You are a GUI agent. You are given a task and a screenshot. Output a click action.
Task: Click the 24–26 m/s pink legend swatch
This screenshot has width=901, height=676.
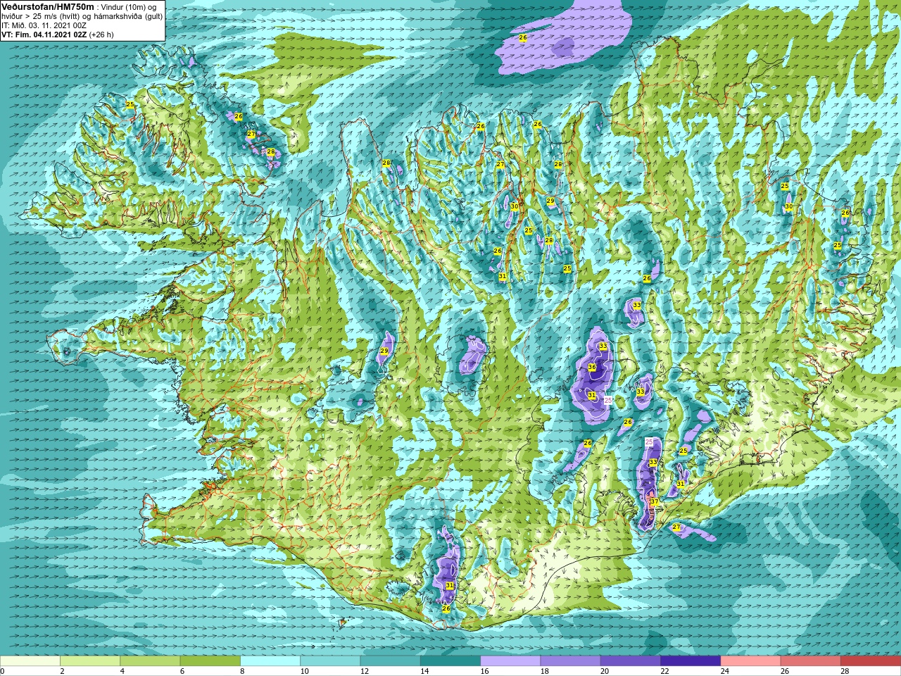(x=751, y=661)
